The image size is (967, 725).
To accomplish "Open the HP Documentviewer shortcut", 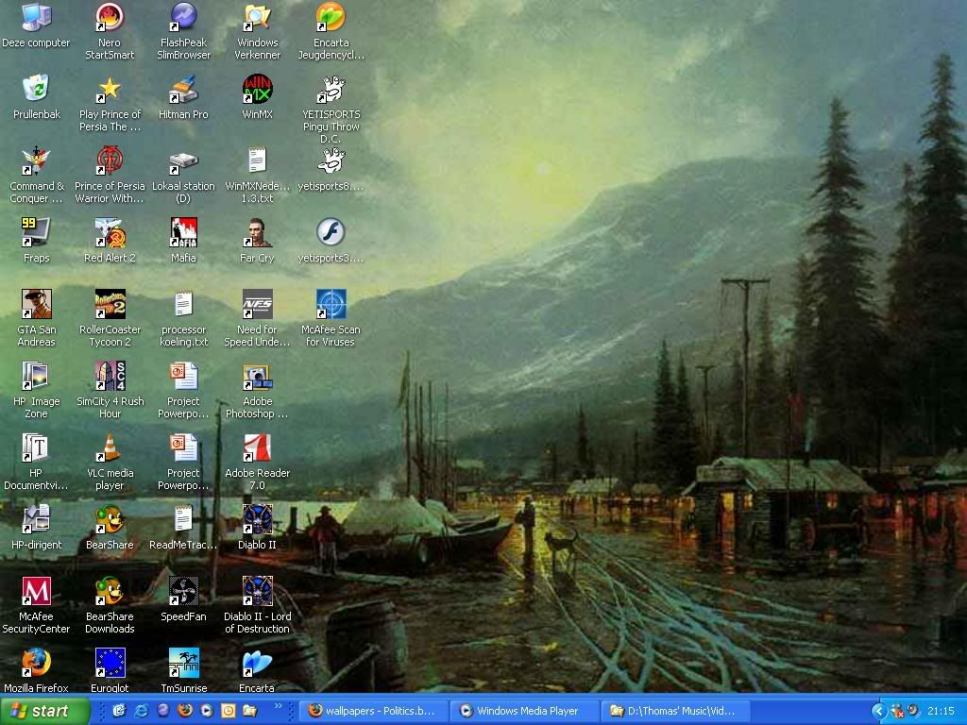I will 37,447.
